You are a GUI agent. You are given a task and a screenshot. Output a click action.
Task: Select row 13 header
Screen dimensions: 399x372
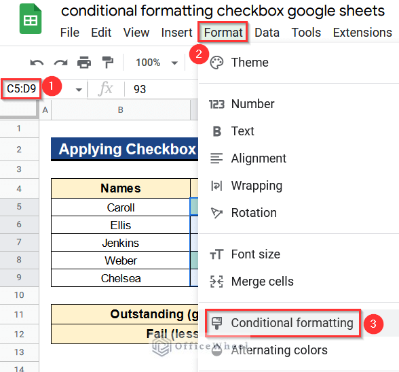(19, 352)
